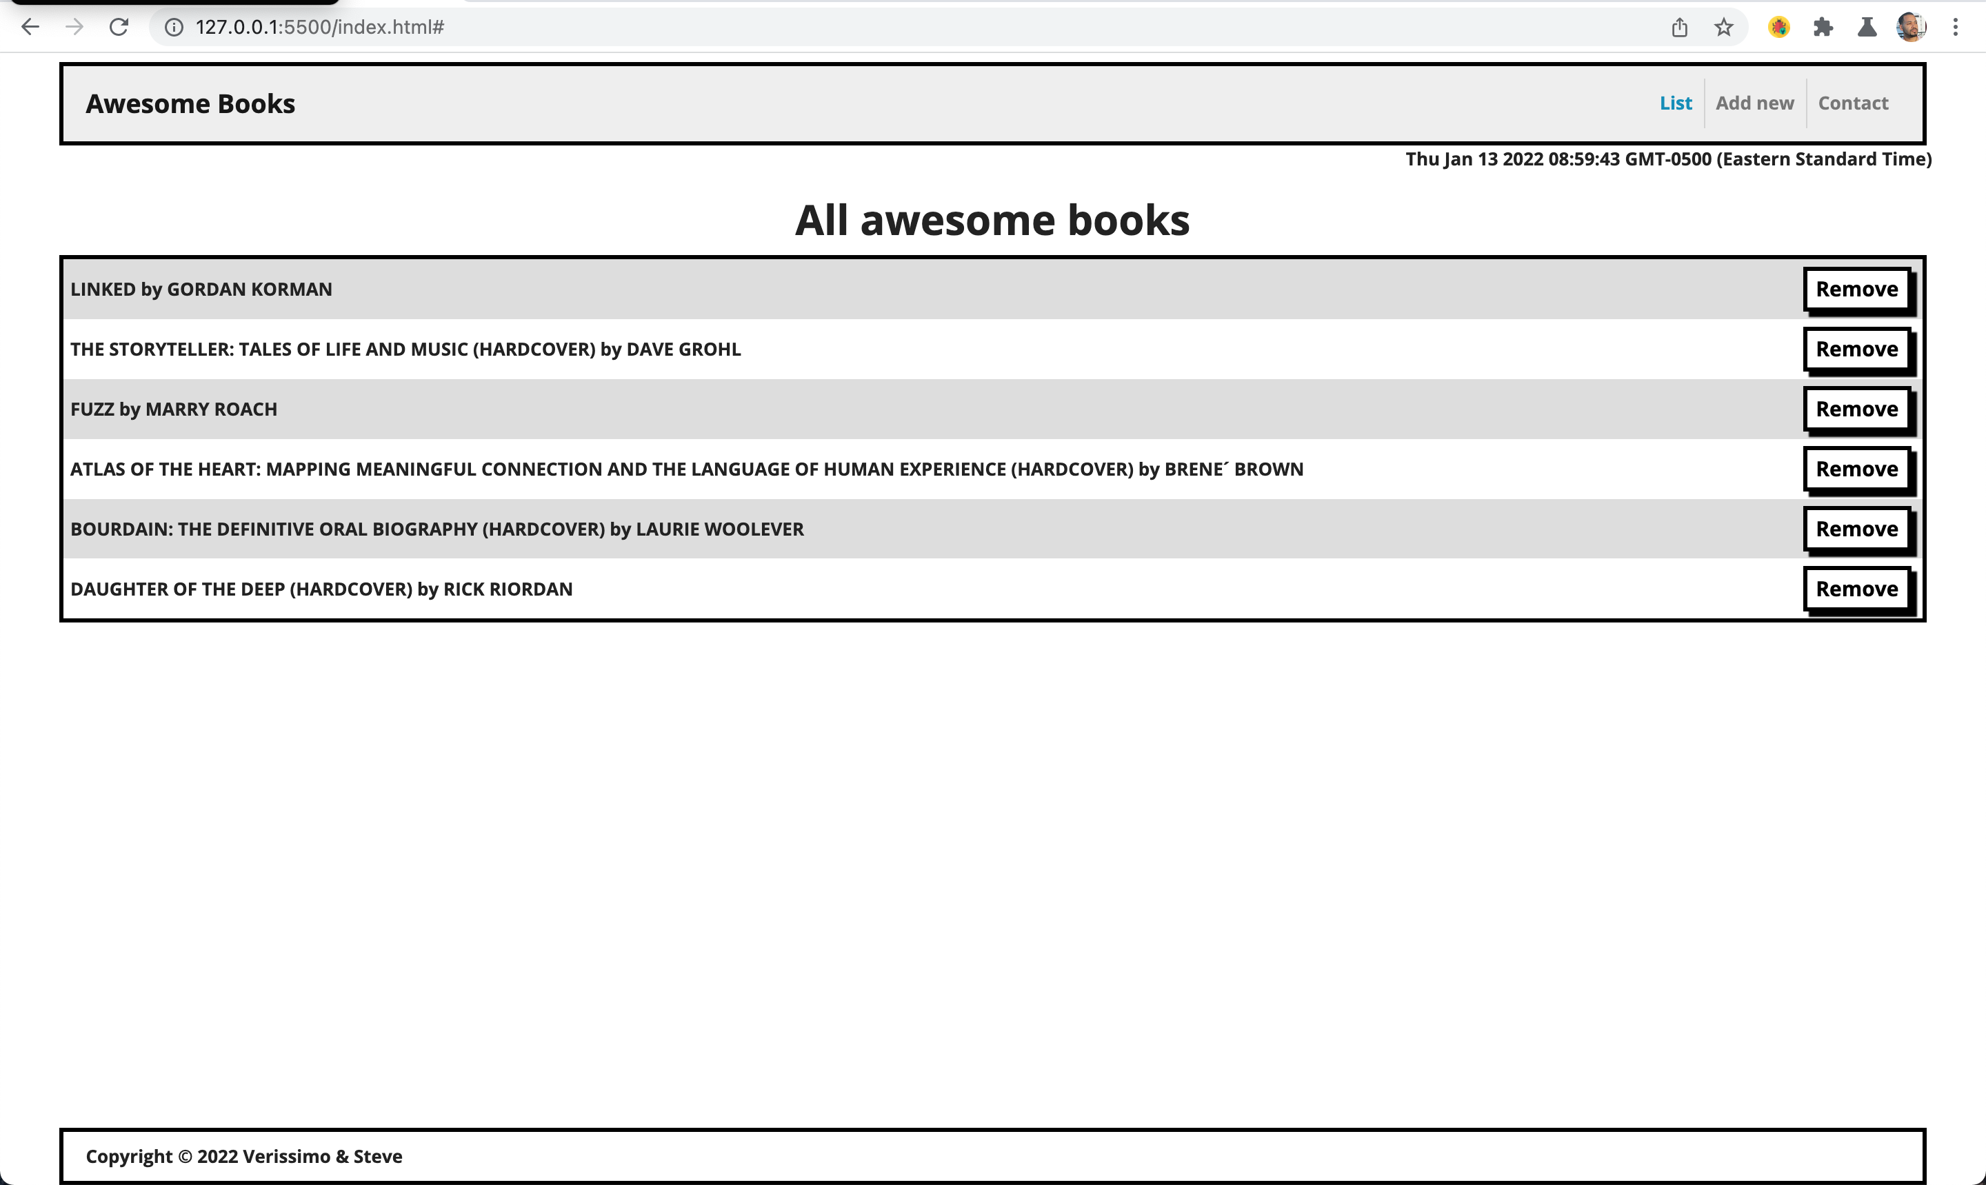Select the List navigation link
Image resolution: width=1986 pixels, height=1185 pixels.
point(1676,103)
